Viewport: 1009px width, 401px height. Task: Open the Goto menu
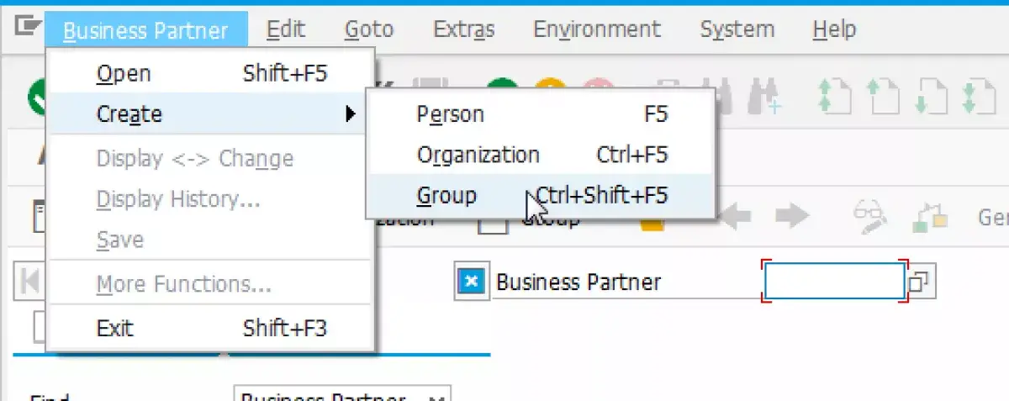coord(369,30)
